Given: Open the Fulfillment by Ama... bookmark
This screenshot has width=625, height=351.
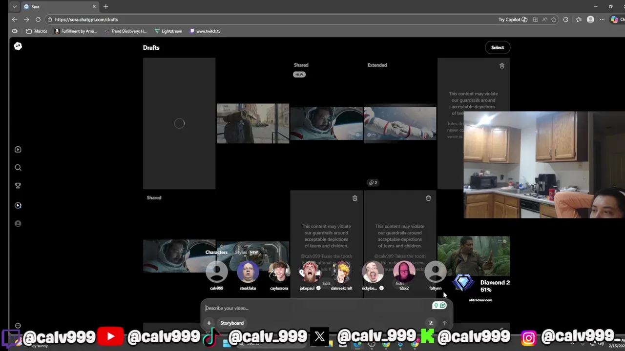Looking at the screenshot, I should tap(76, 31).
